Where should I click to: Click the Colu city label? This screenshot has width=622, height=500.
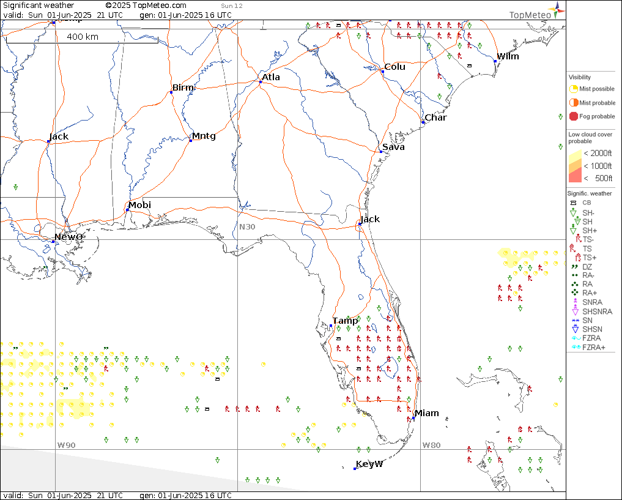click(394, 67)
